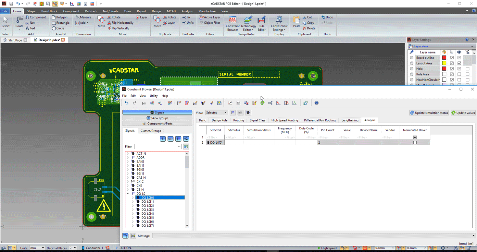Expand the DQ_L0[3] tree node
This screenshot has width=477, height=252.
point(133,210)
